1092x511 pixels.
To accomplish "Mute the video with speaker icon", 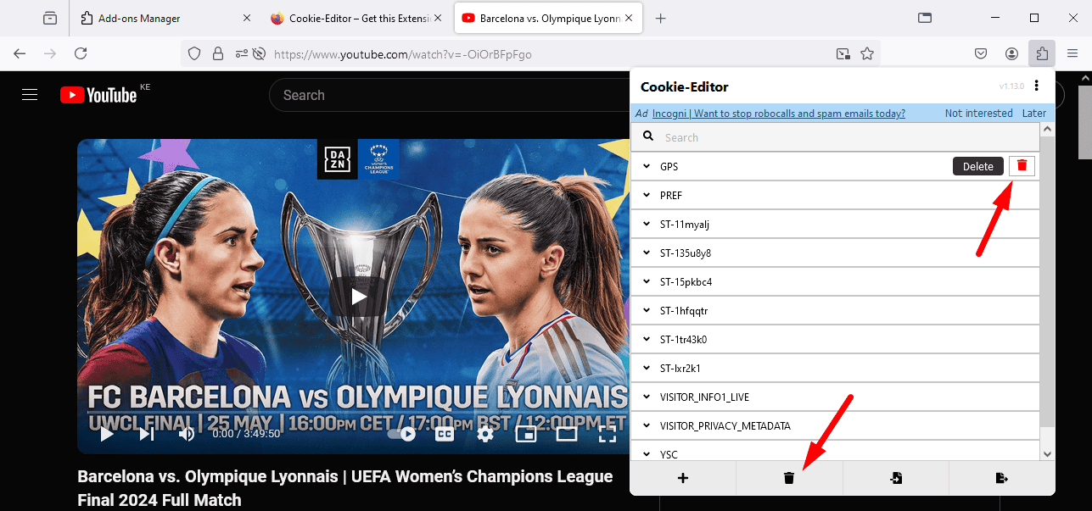I will click(187, 434).
